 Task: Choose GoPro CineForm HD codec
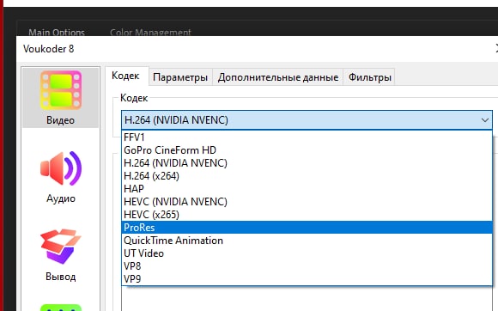307,150
